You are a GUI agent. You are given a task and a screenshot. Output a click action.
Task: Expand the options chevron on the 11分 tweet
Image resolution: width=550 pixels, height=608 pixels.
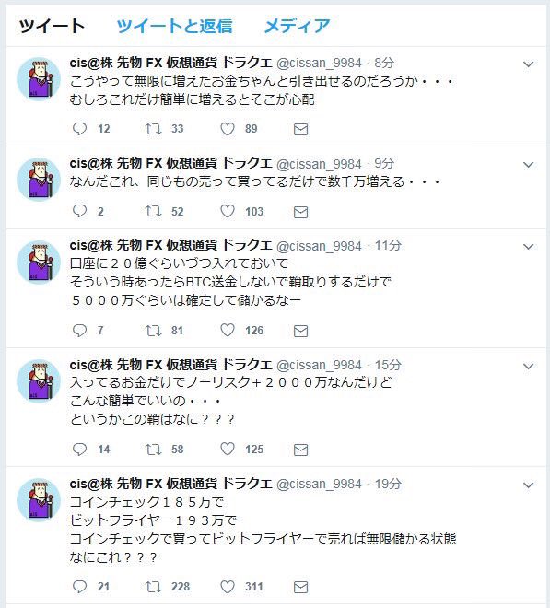click(528, 247)
